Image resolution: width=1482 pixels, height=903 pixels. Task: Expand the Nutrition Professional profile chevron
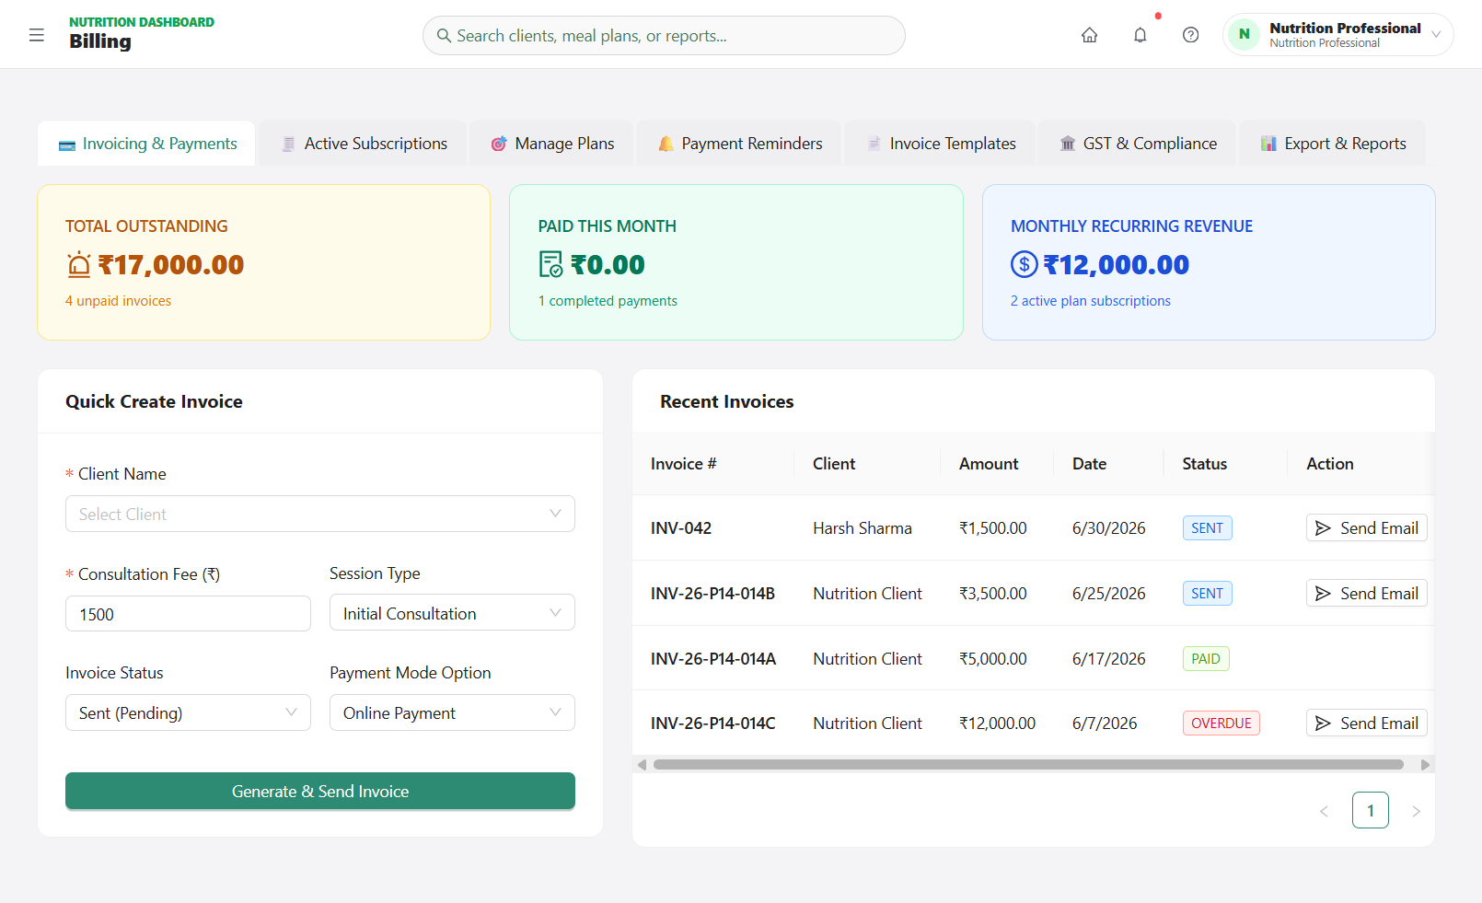(x=1436, y=35)
